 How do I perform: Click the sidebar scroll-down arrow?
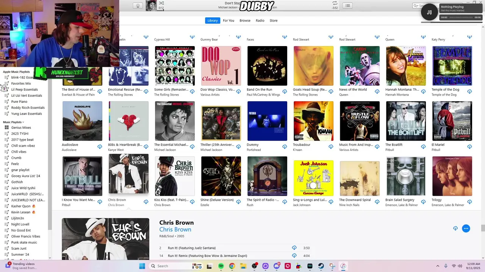coord(50,258)
